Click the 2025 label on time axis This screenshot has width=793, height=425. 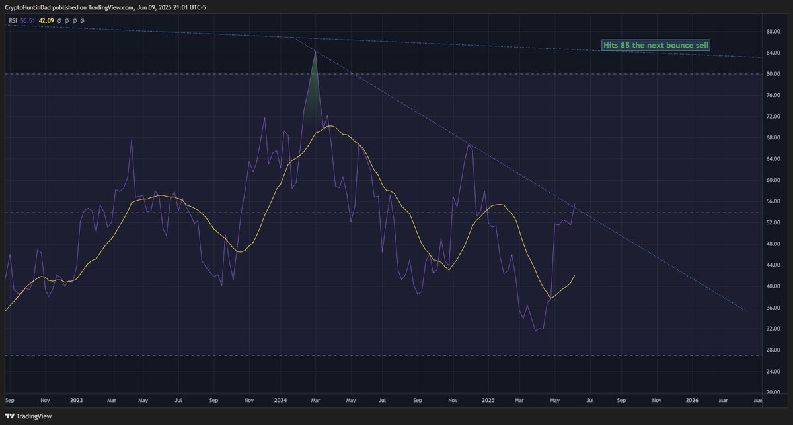(x=488, y=400)
